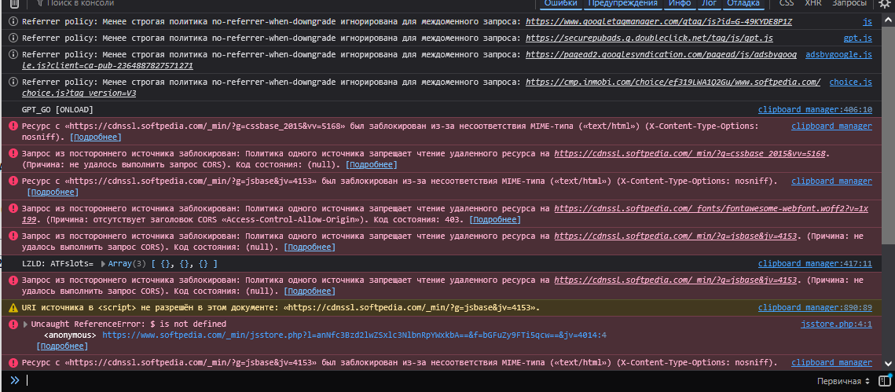Toggle the Отладка filter button
The image size is (895, 392).
[743, 3]
